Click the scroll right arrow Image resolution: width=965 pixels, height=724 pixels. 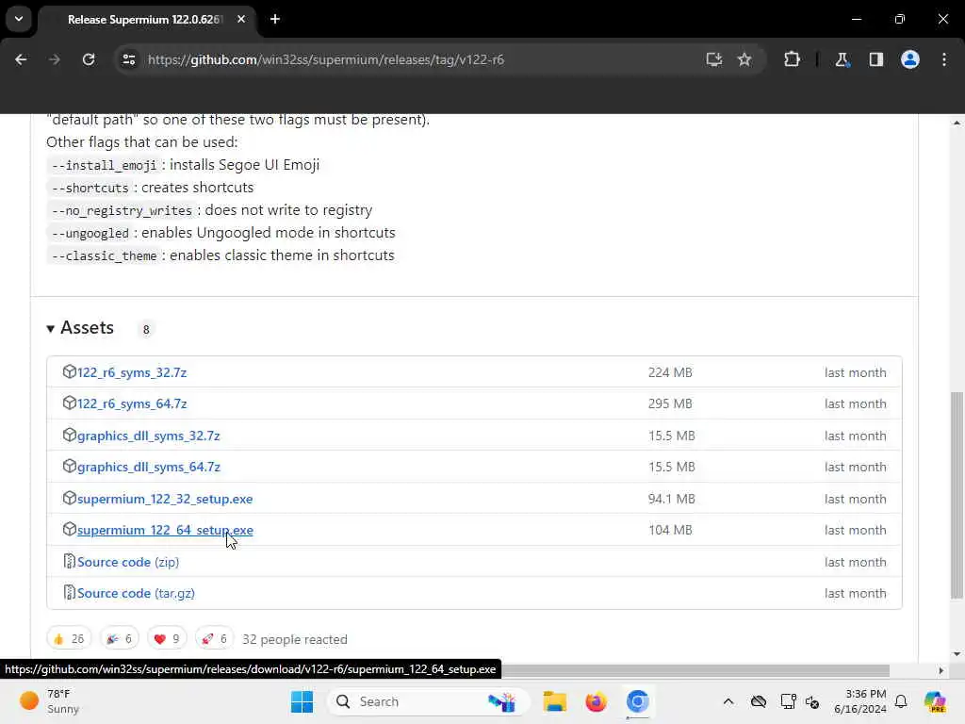(941, 670)
